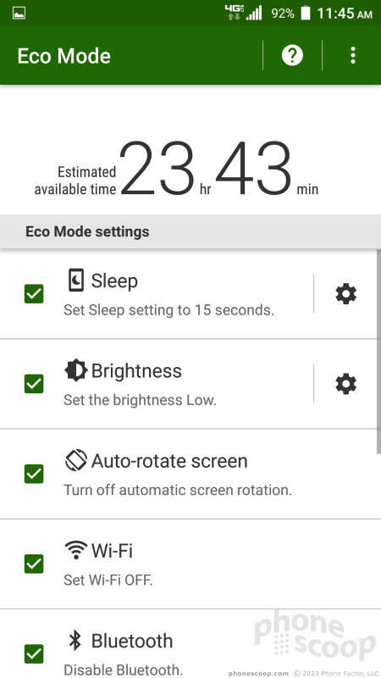Tap the Bluetooth symbol icon
The image size is (381, 678).
click(75, 641)
